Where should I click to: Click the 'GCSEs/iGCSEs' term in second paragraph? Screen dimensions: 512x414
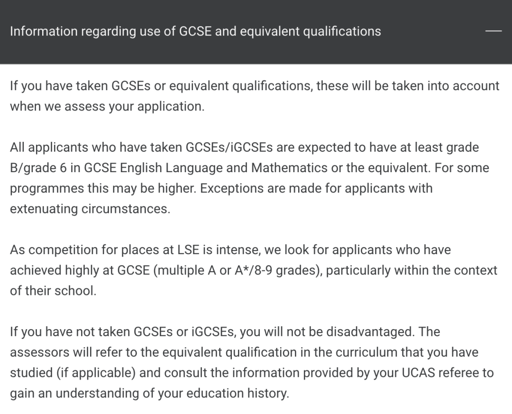(x=229, y=147)
